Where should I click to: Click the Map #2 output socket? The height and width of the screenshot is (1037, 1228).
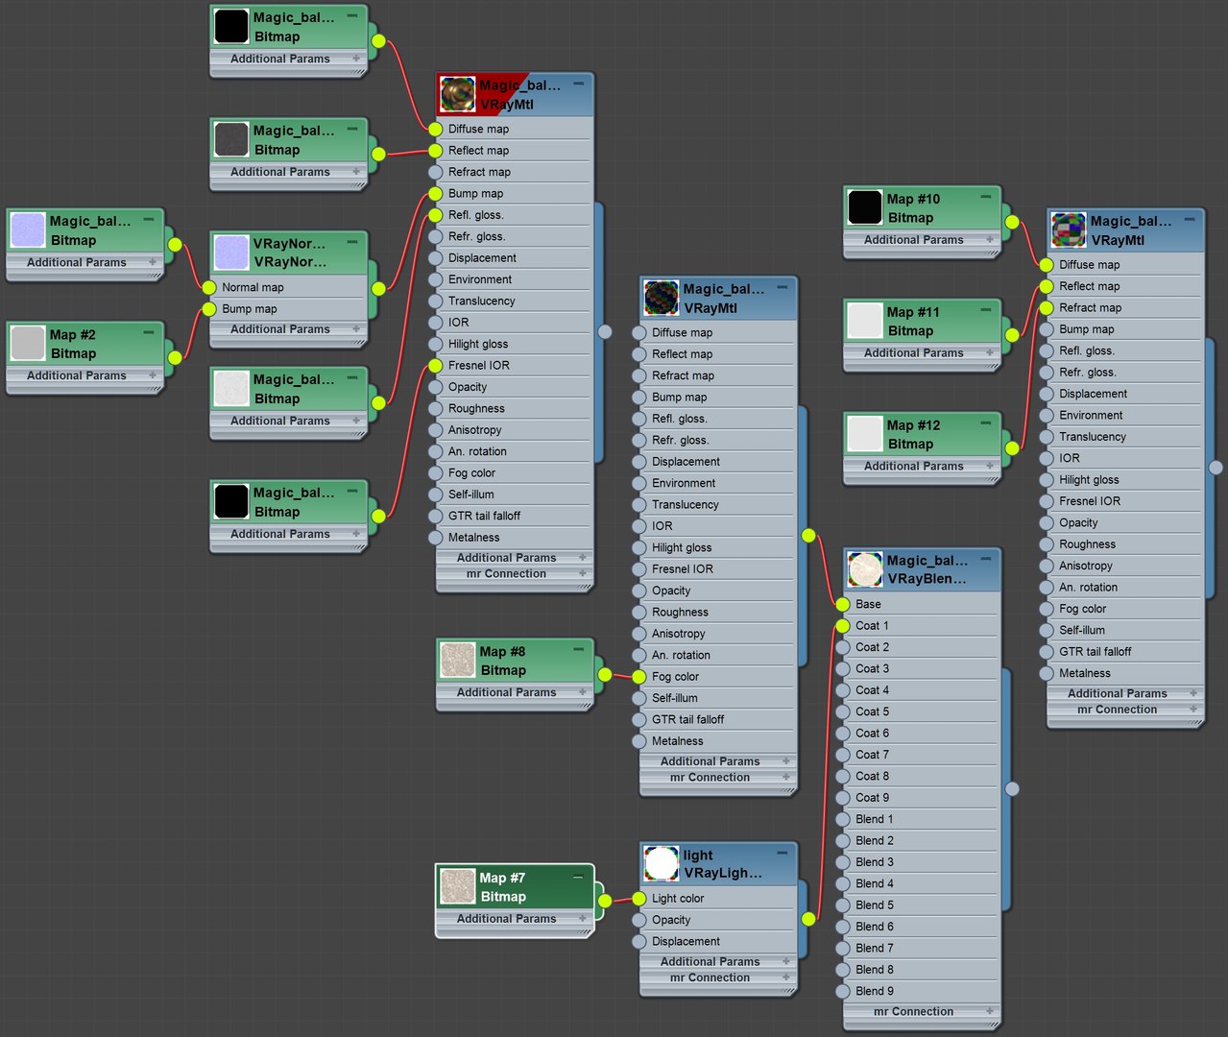(175, 358)
